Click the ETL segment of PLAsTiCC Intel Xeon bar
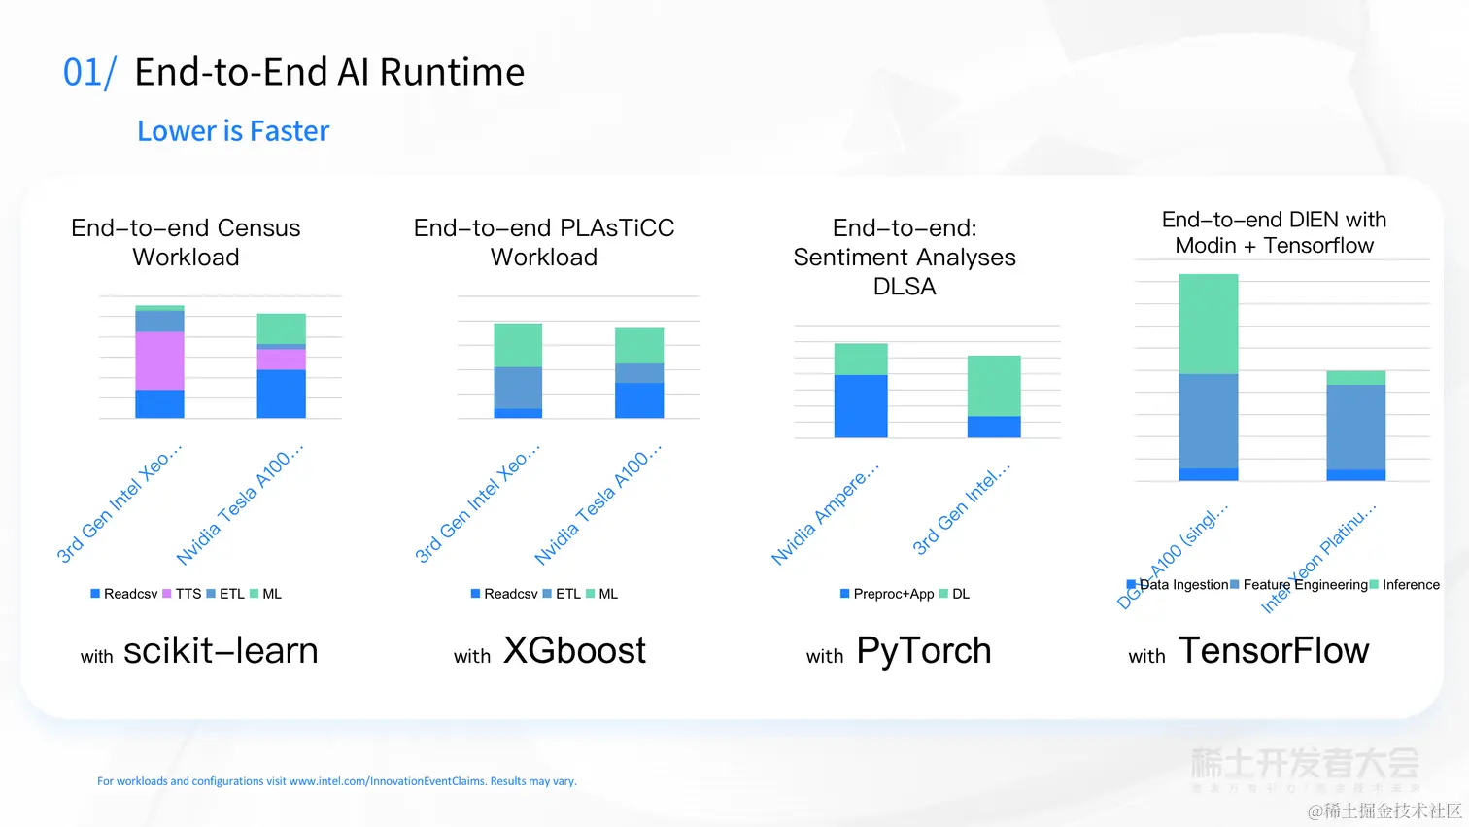This screenshot has width=1469, height=827. [518, 388]
